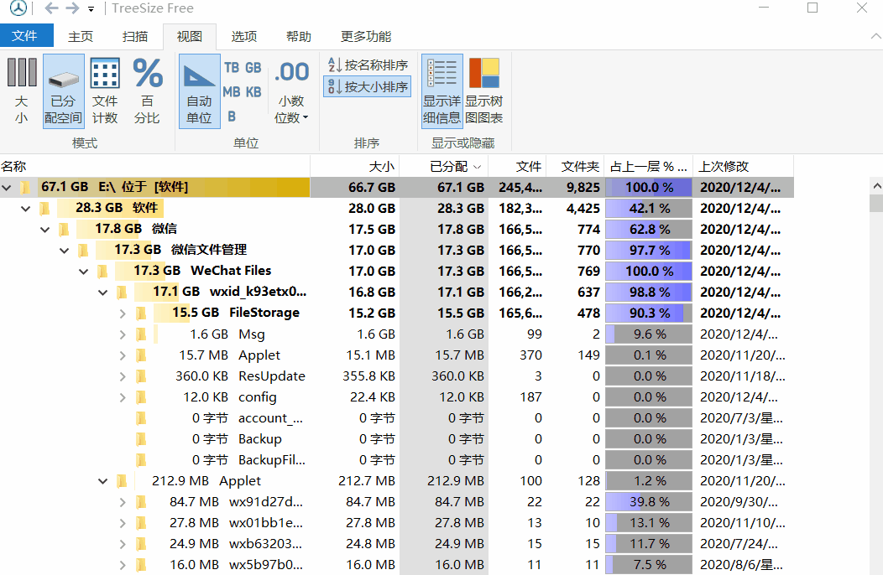Set unit to TB
Screen dimensions: 883x575
(232, 68)
